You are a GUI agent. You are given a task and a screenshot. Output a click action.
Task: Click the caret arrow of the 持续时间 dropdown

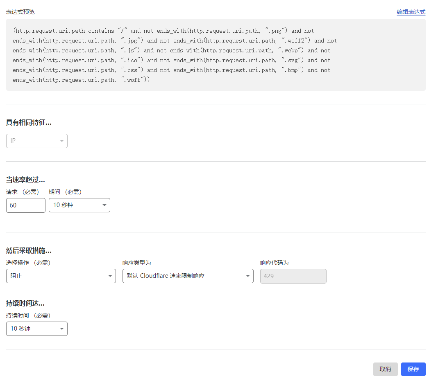(x=62, y=329)
